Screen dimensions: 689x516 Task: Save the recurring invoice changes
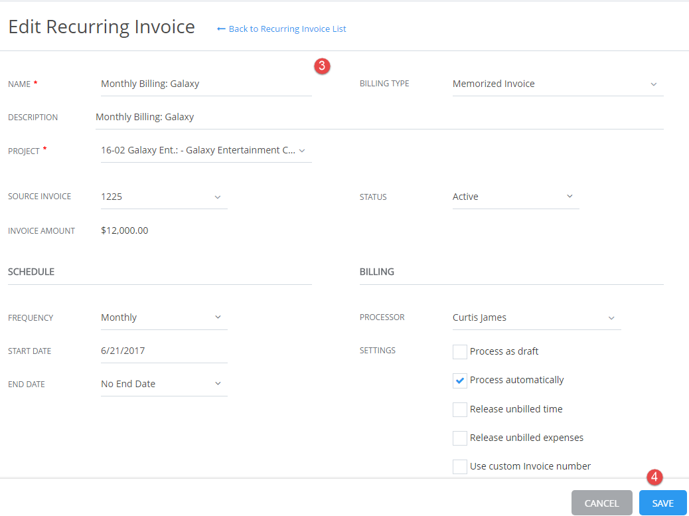click(662, 503)
